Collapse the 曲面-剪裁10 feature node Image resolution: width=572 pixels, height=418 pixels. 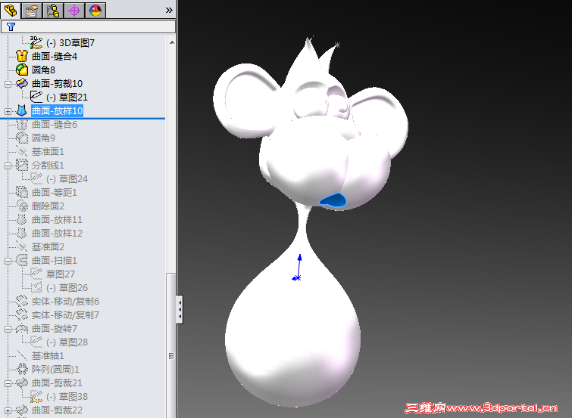coord(8,84)
